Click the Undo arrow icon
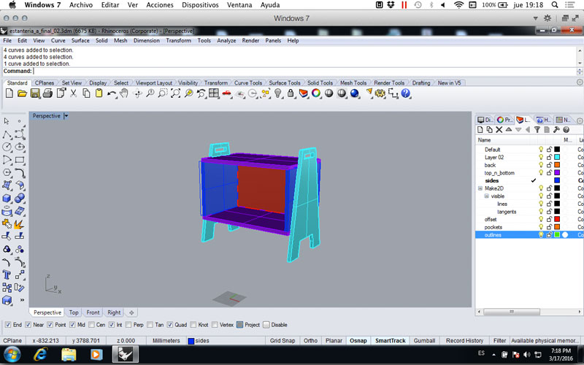 click(112, 93)
